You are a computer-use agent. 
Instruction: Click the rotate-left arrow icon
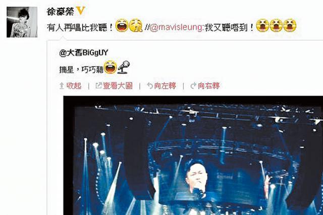pyautogui.click(x=150, y=86)
